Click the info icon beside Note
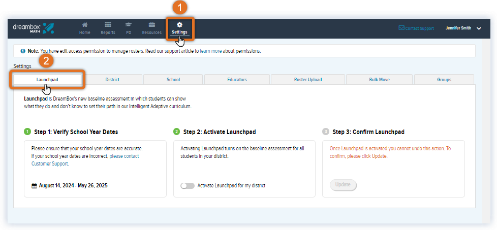Image resolution: width=497 pixels, height=230 pixels. tap(23, 51)
